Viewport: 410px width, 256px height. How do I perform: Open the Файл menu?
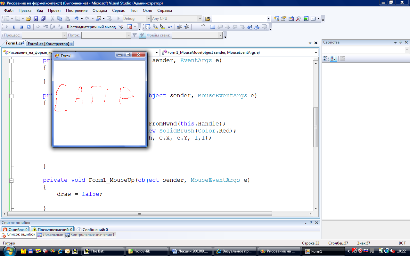click(9, 11)
